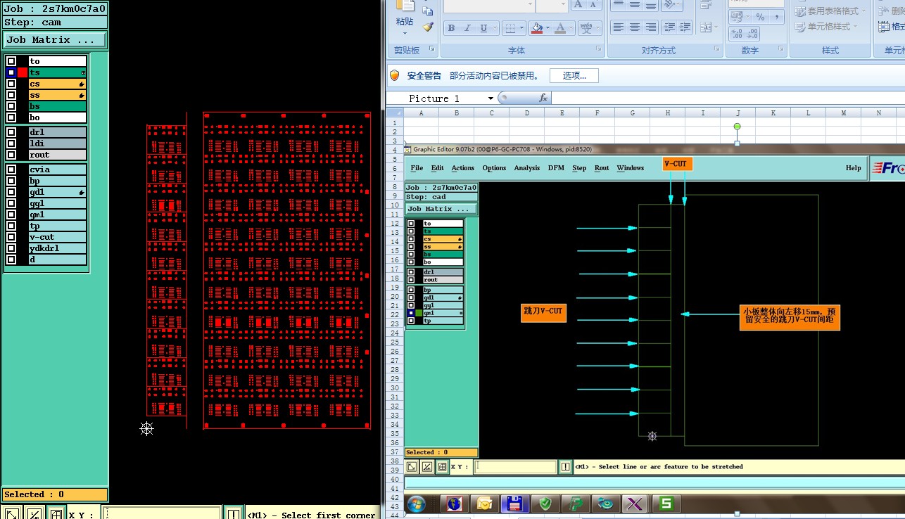Image resolution: width=905 pixels, height=519 pixels.
Task: Click the Insert Function fx icon
Action: (543, 98)
